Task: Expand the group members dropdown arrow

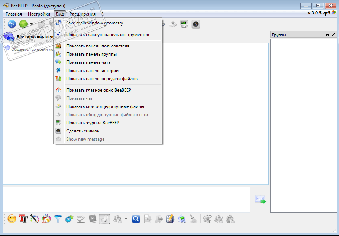Action: pos(126,219)
